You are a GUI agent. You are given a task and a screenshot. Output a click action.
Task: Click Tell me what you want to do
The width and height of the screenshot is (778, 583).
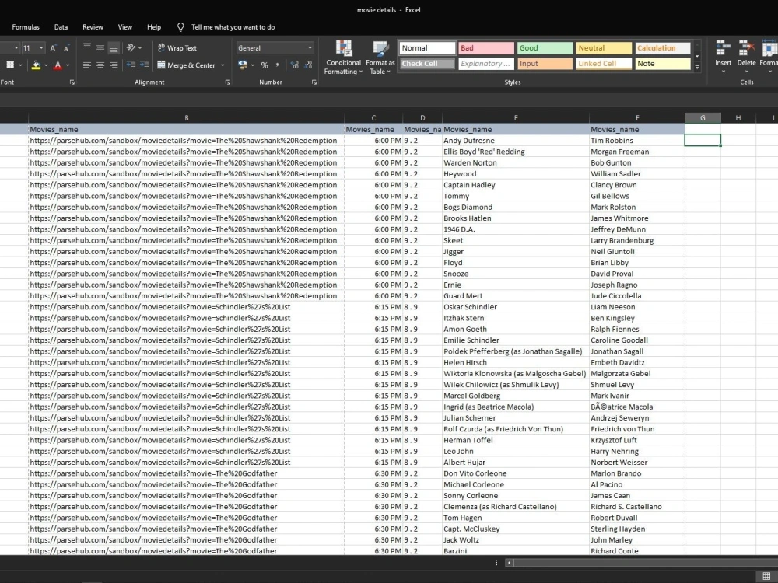coord(233,27)
